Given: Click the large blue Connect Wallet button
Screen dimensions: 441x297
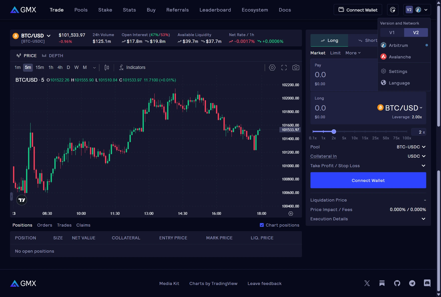Looking at the screenshot, I should [368, 180].
